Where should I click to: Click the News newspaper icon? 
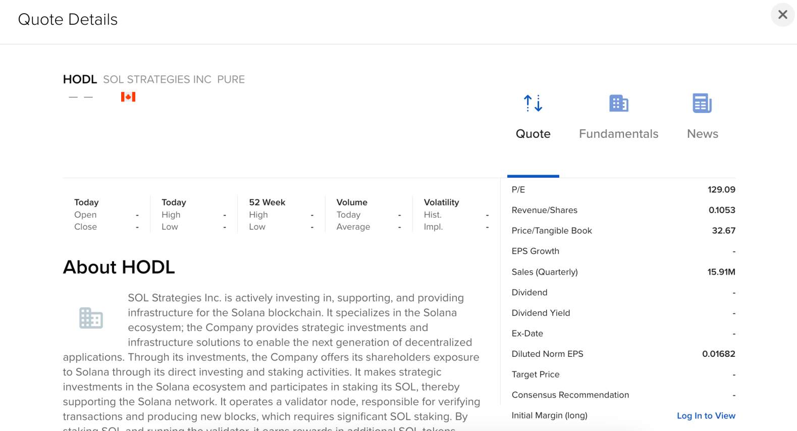coord(702,103)
